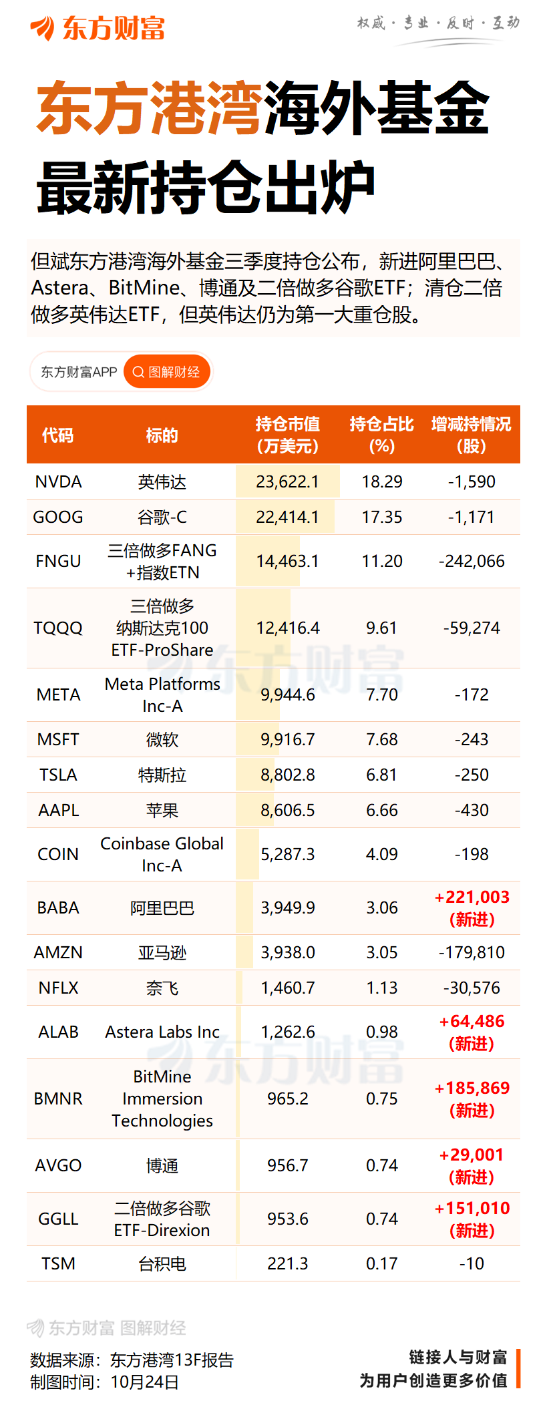The height and width of the screenshot is (1405, 547).
Task: Select the NVDA ticker cell
Action: (x=58, y=481)
